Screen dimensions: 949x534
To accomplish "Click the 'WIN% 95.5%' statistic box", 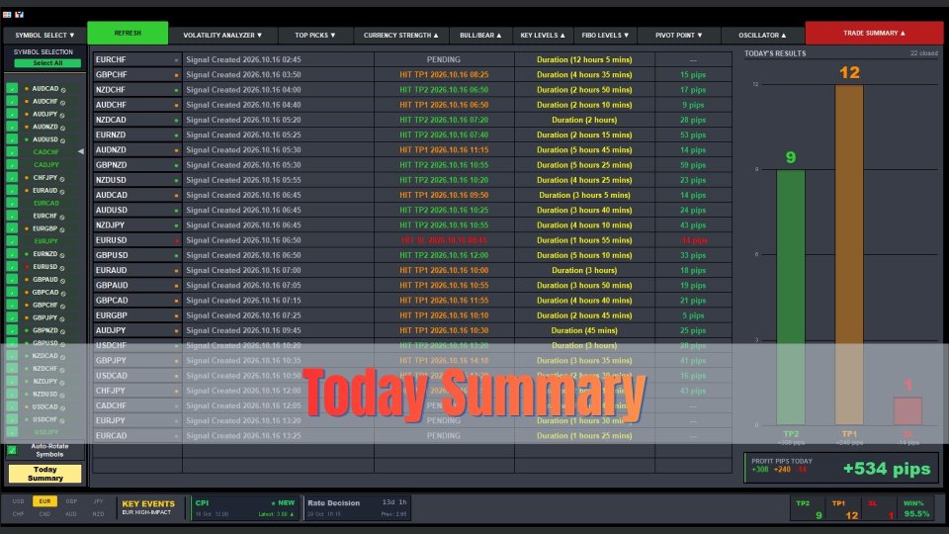I will point(915,508).
